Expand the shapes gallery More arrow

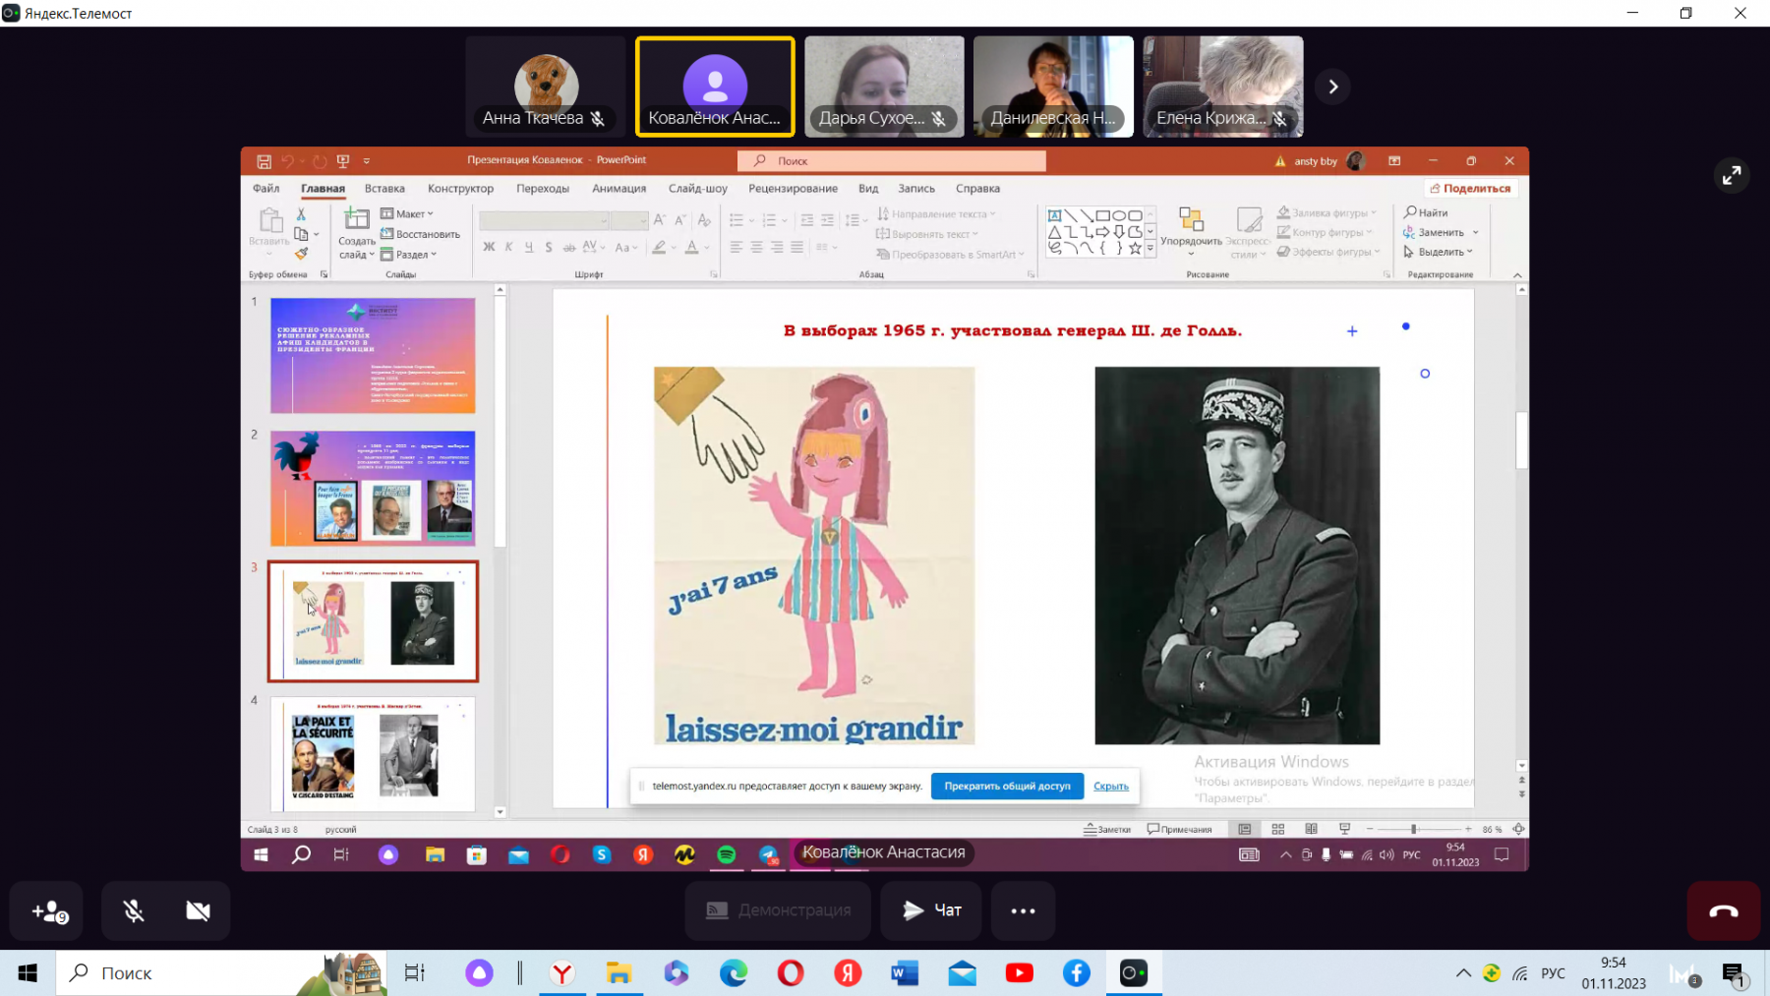click(x=1150, y=250)
